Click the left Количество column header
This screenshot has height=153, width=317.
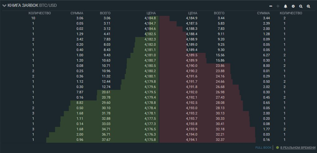click(40, 13)
